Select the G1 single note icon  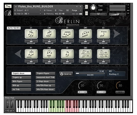pyautogui.click(x=67, y=54)
